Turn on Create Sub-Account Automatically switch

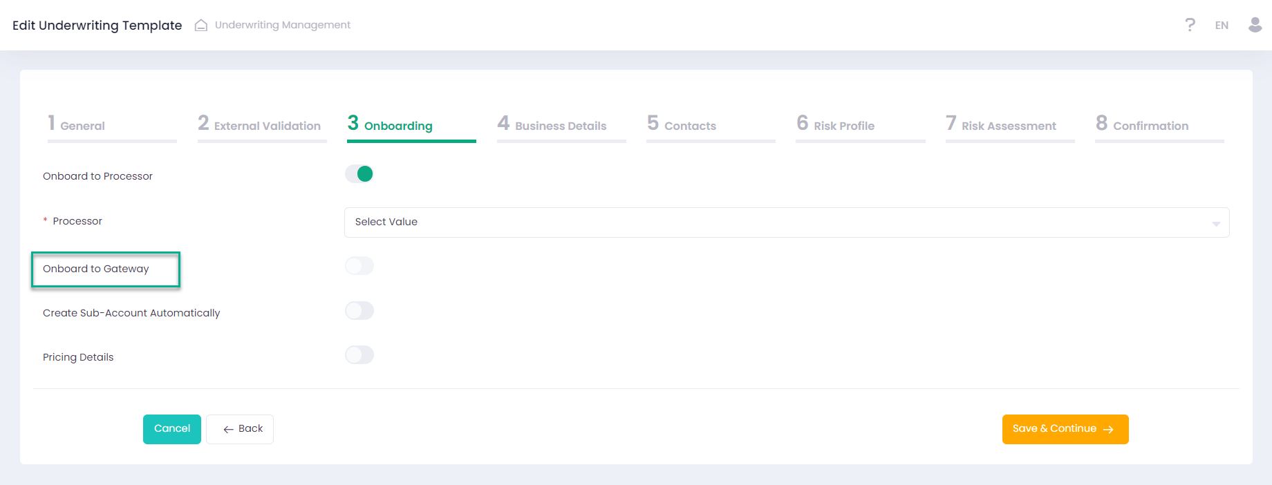click(x=359, y=311)
